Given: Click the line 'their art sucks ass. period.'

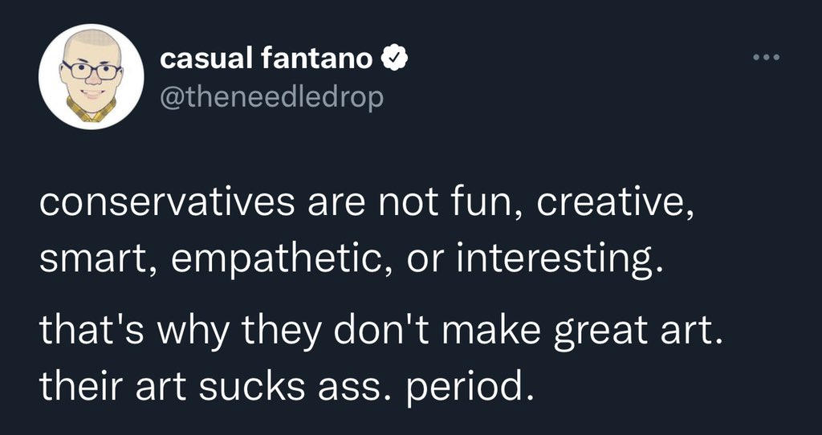Looking at the screenshot, I should [x=286, y=388].
